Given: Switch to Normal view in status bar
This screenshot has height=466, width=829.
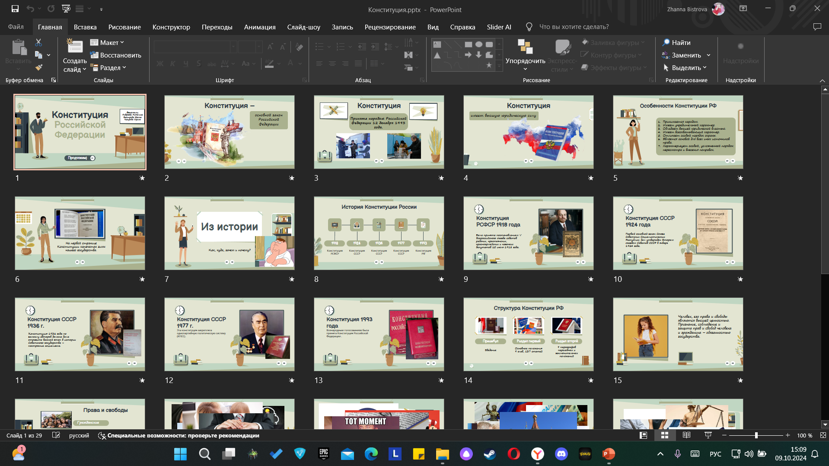Looking at the screenshot, I should [644, 435].
